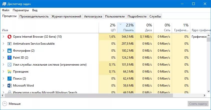Screen dimensions: 211x110
Task: Click the Paint 3D process icon
Action: click(x=10, y=58)
